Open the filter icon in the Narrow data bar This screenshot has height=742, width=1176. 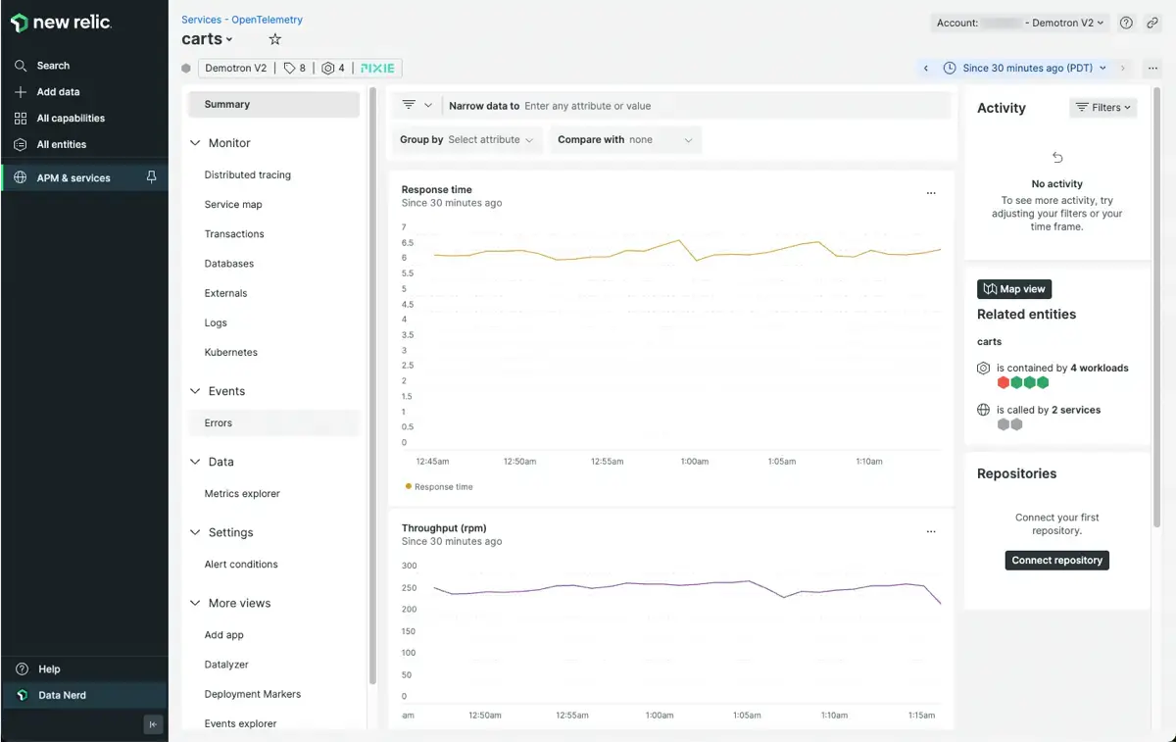[x=410, y=106]
